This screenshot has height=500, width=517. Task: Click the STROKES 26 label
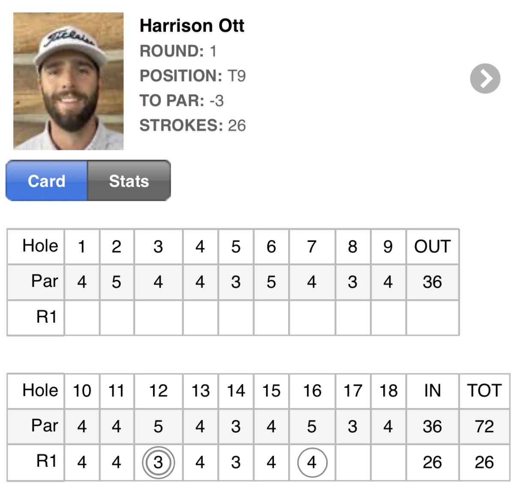click(193, 125)
